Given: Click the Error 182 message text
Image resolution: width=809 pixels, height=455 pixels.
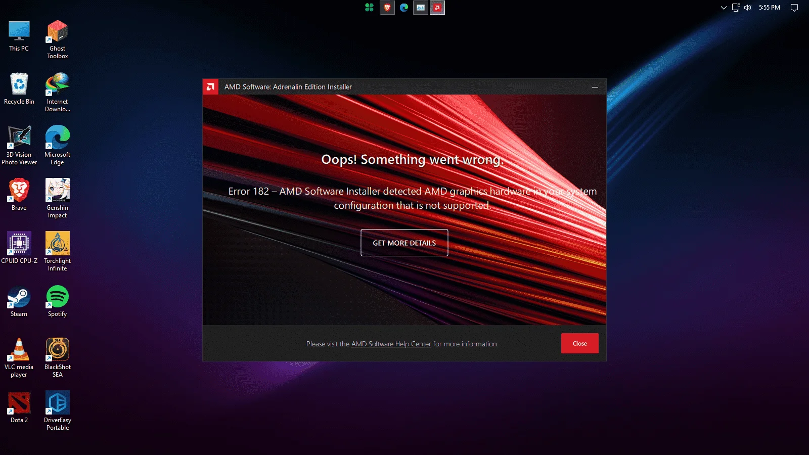Looking at the screenshot, I should click(x=413, y=198).
